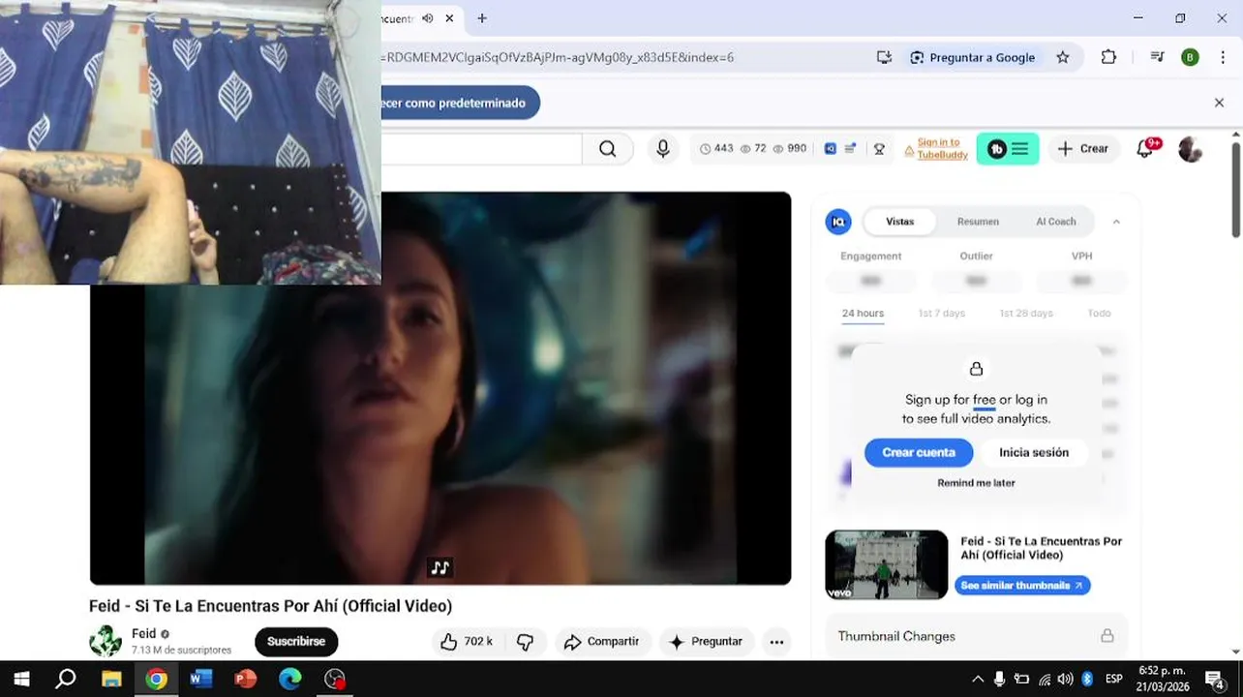
Task: Open the YouTube account avatar menu
Action: (1191, 149)
